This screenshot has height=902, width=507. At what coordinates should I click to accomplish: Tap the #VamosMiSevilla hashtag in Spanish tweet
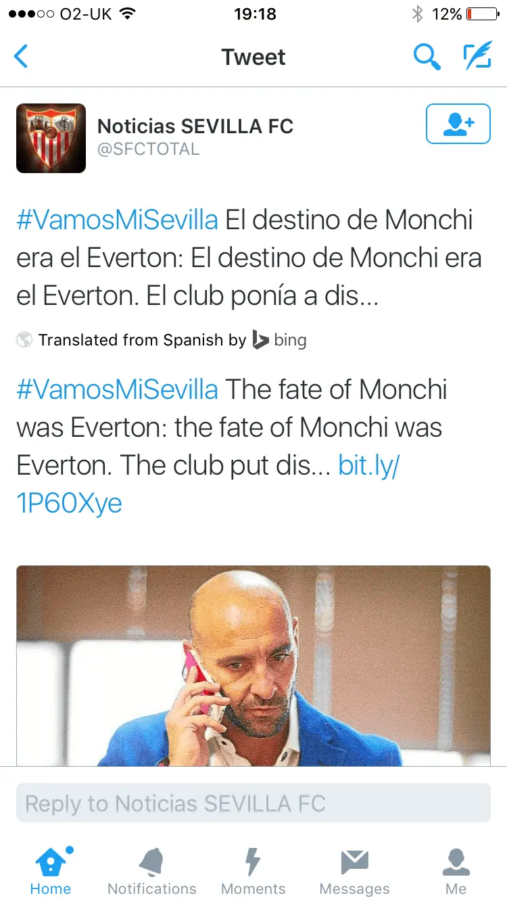(118, 220)
